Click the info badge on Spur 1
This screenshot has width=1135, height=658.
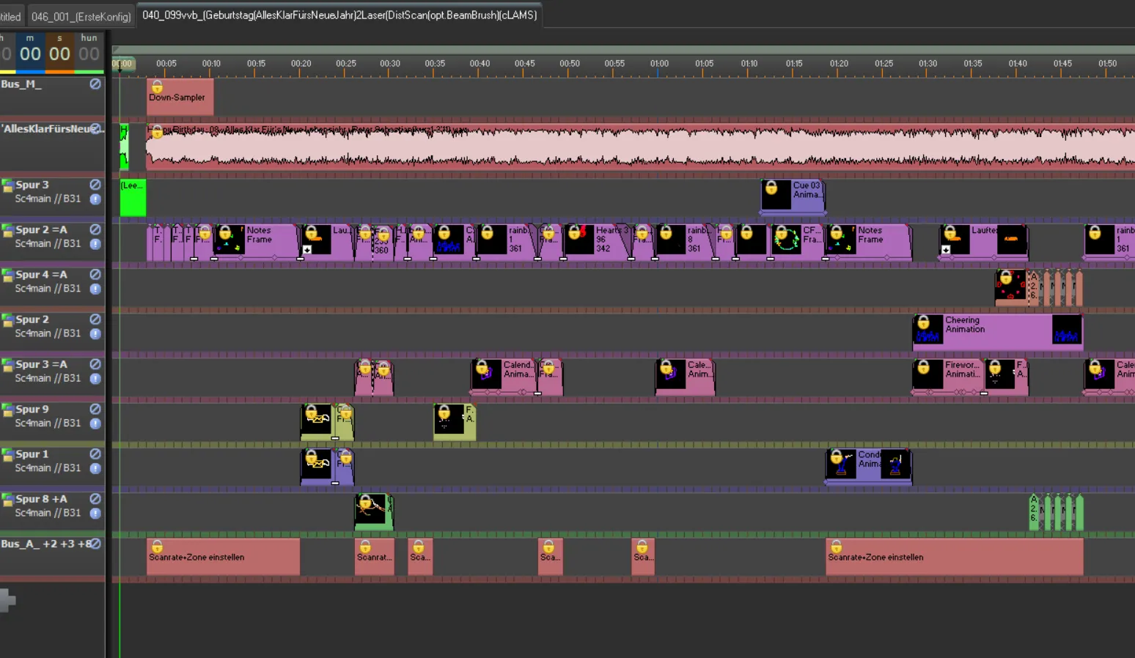coord(95,468)
